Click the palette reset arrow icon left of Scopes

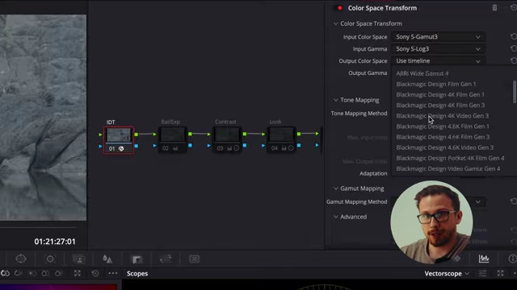coord(95,273)
